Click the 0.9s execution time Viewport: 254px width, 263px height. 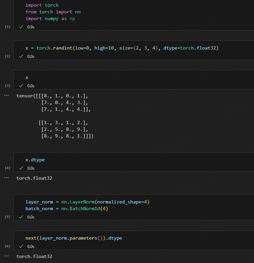(x=31, y=27)
